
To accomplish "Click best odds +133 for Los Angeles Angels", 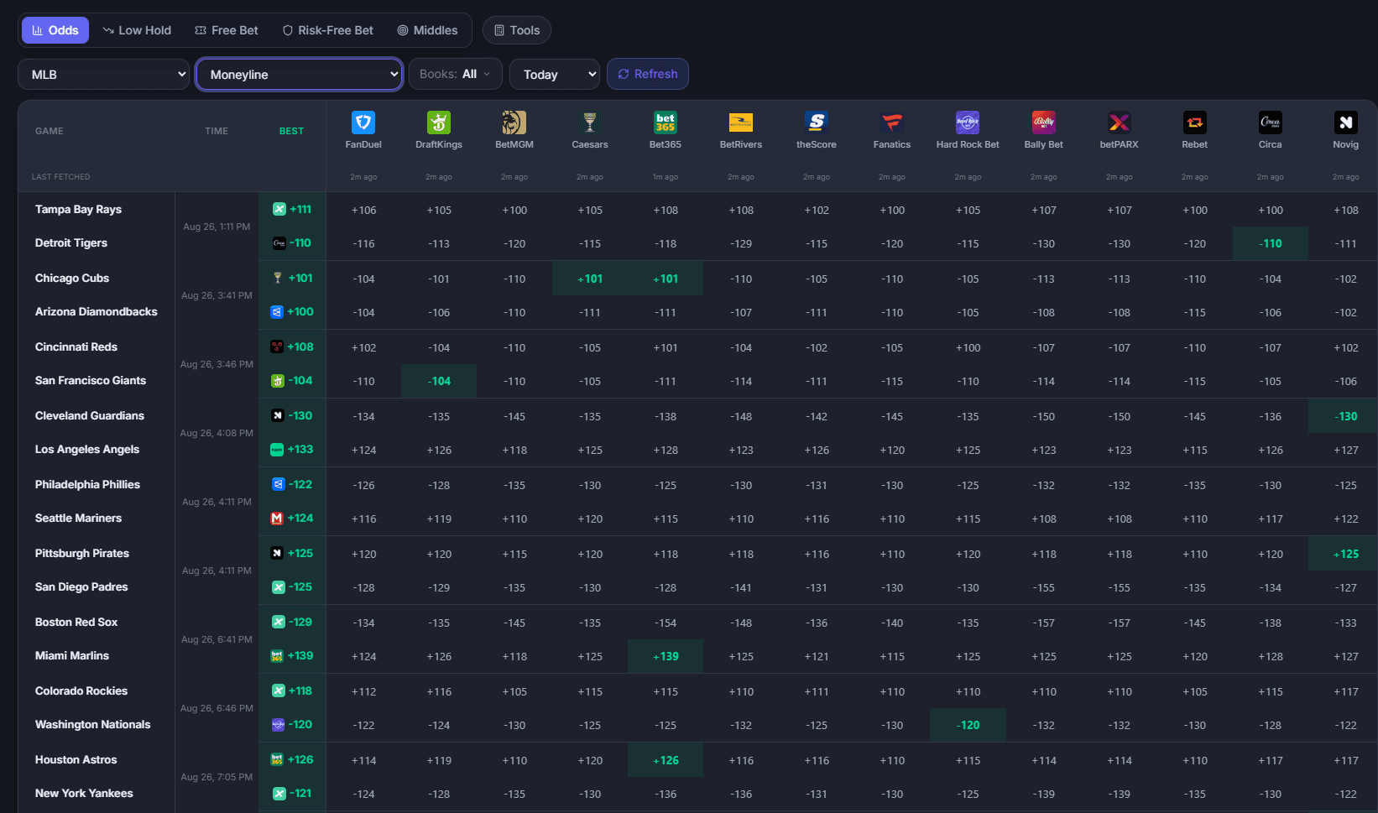I will (x=300, y=449).
